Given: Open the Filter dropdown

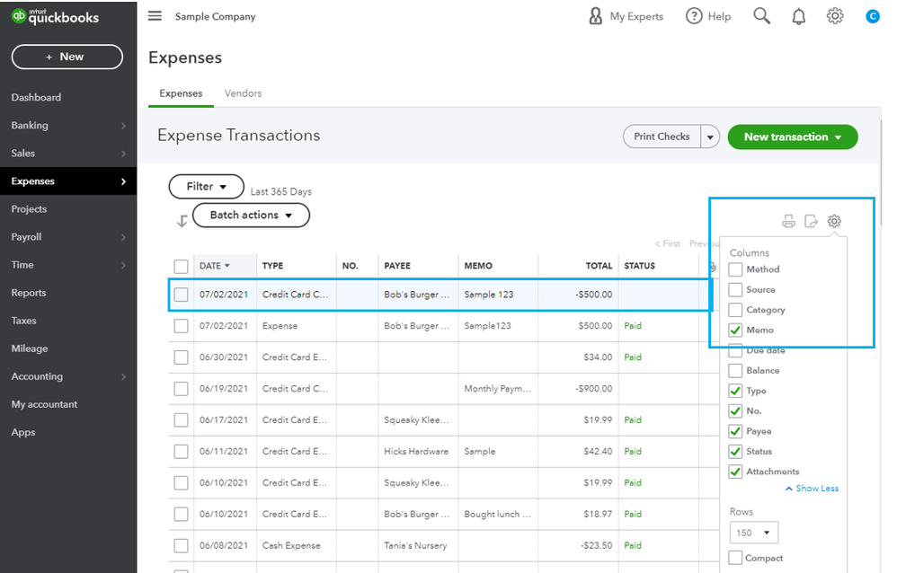Looking at the screenshot, I should [x=206, y=187].
